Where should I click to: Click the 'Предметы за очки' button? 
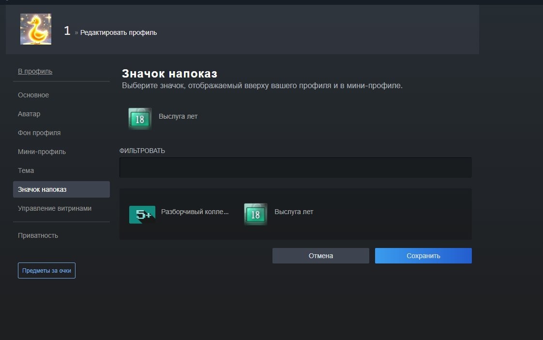click(46, 270)
